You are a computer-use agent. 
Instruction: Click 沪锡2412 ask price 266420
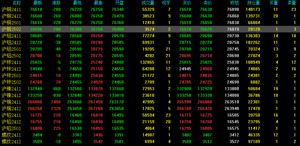coord(205,109)
